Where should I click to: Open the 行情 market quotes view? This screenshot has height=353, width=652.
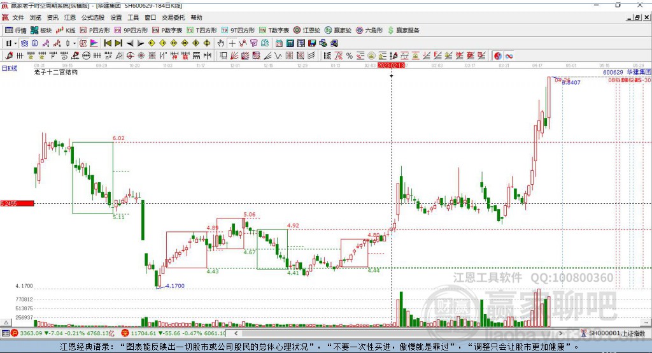pyautogui.click(x=15, y=31)
